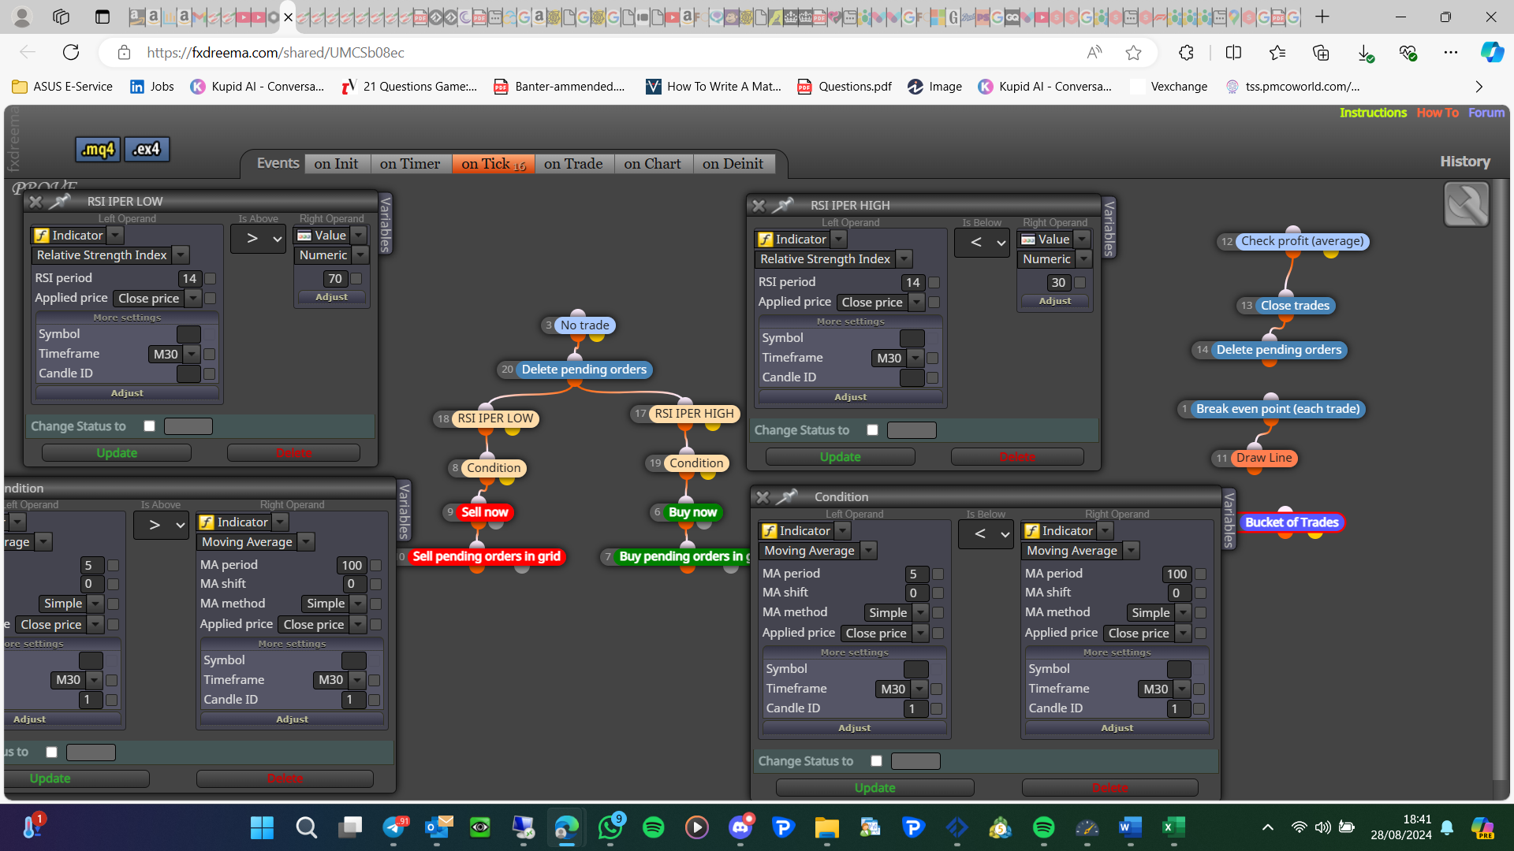The height and width of the screenshot is (851, 1514).
Task: Open the Forum link
Action: coord(1486,113)
